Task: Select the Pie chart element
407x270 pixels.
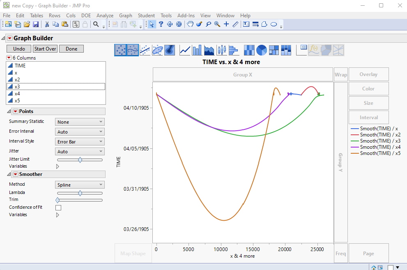Action: click(x=261, y=50)
